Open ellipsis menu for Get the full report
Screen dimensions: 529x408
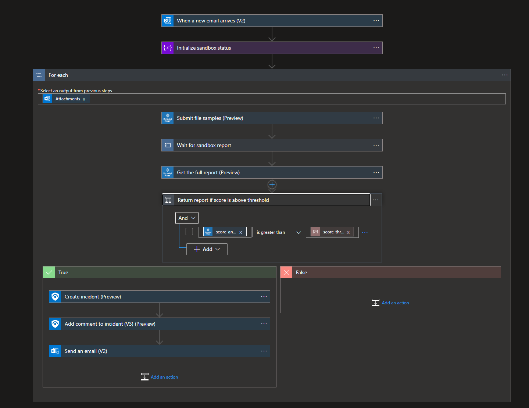pyautogui.click(x=376, y=172)
